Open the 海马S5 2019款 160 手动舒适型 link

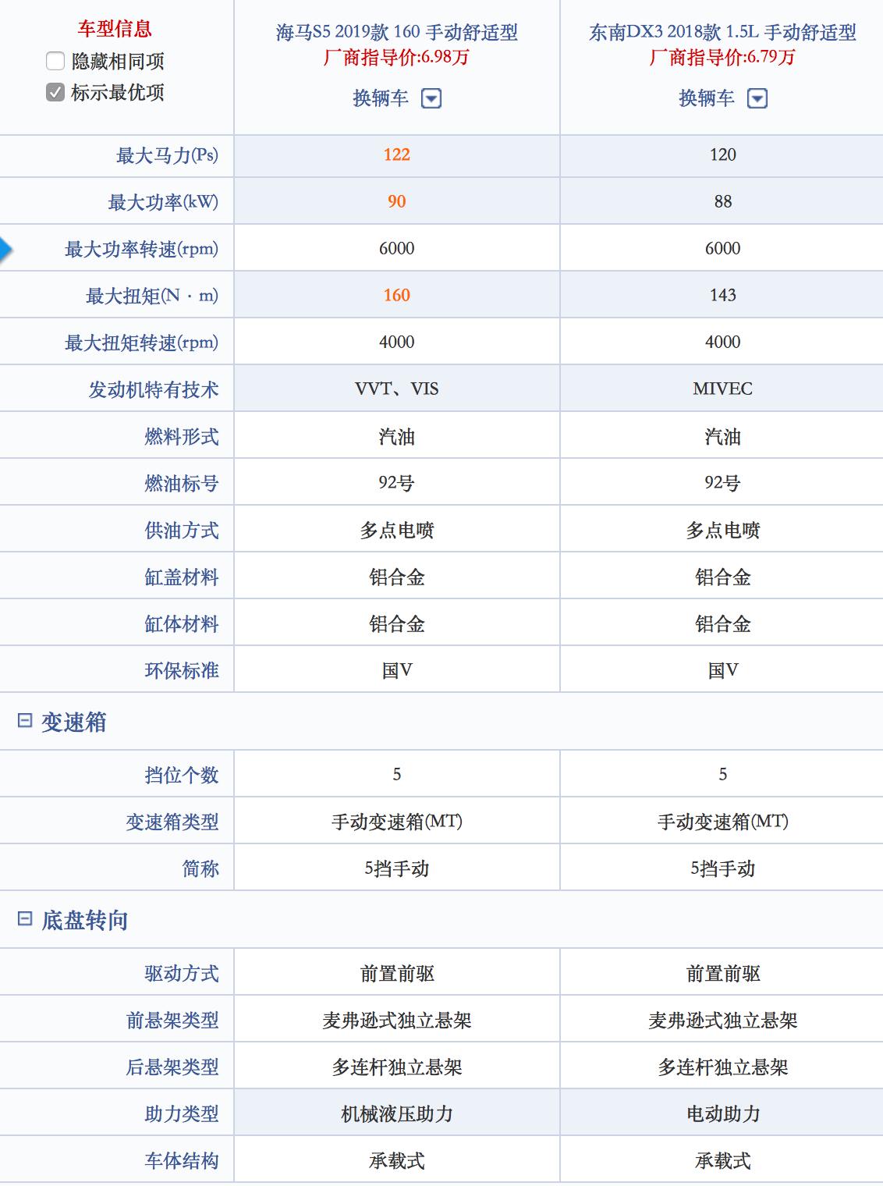395,31
